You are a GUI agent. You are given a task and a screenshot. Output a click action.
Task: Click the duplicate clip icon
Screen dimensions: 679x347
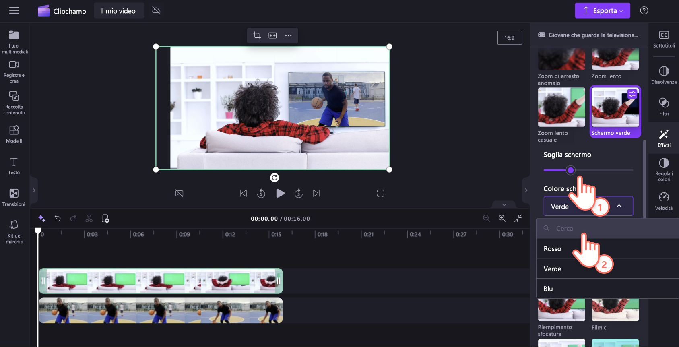[105, 218]
